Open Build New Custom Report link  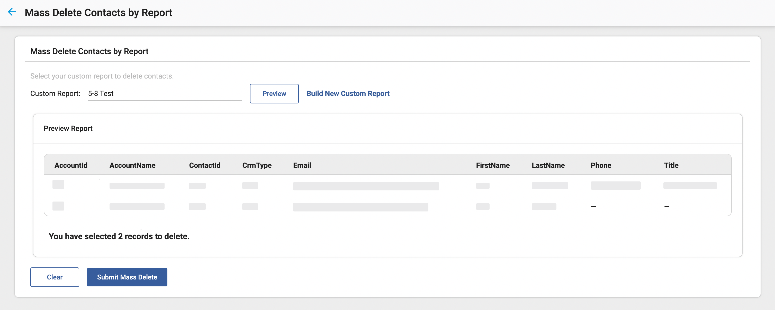(x=347, y=94)
